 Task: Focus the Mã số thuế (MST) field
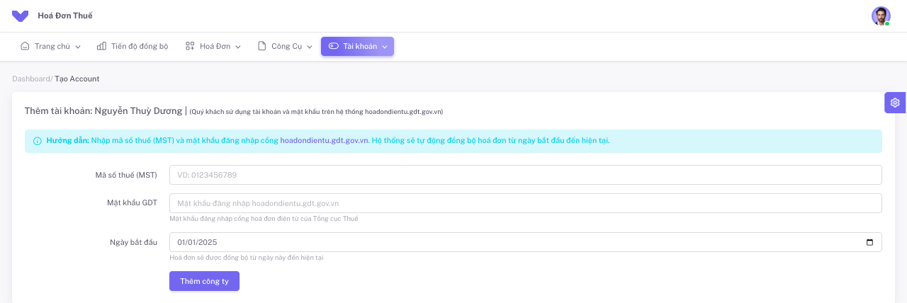click(x=526, y=175)
